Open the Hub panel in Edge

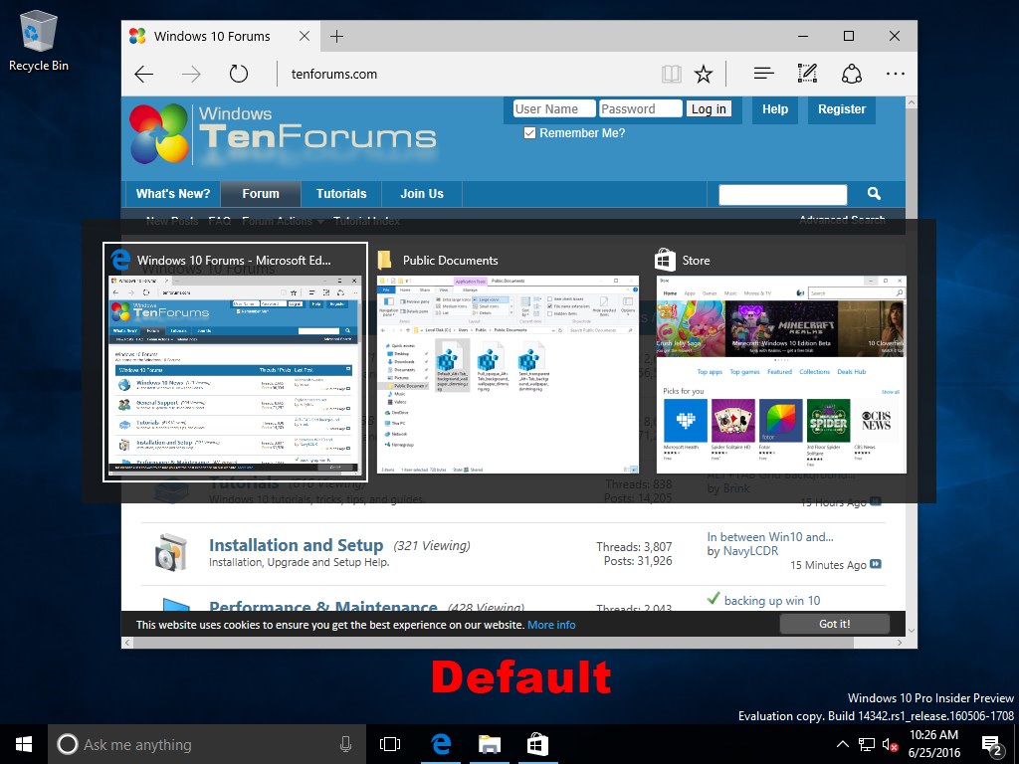tap(762, 73)
